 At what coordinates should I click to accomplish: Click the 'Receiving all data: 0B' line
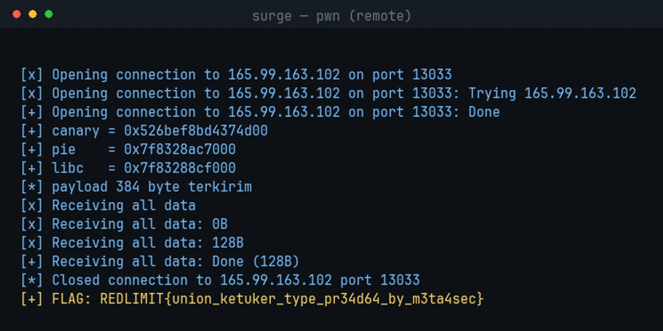coord(124,224)
